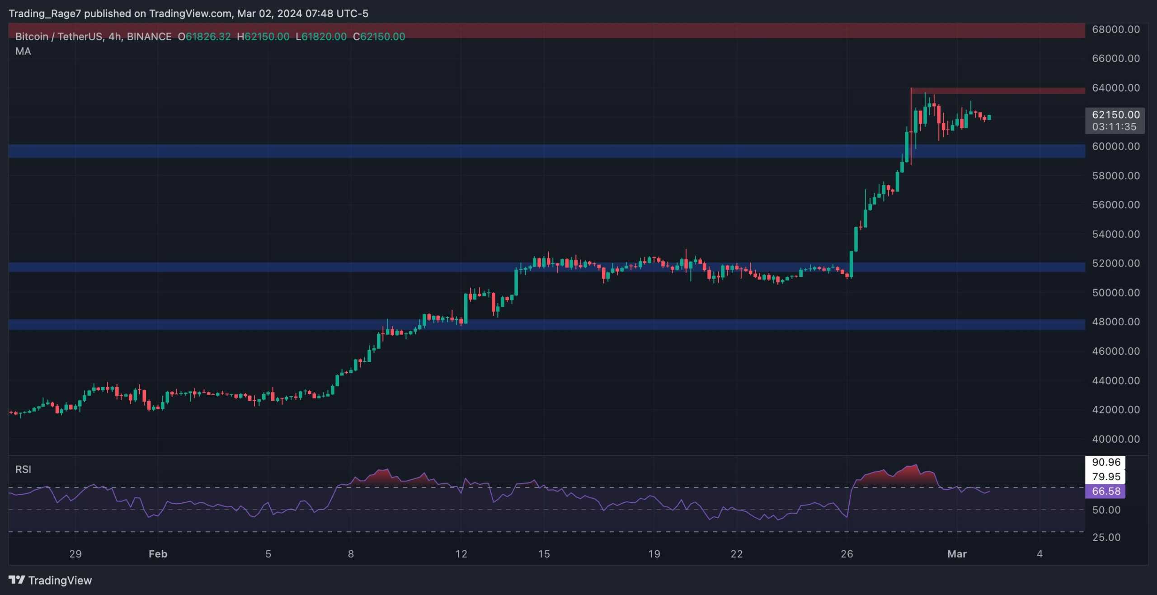Select the Feb date on time axis
This screenshot has height=595, width=1157.
click(x=158, y=554)
